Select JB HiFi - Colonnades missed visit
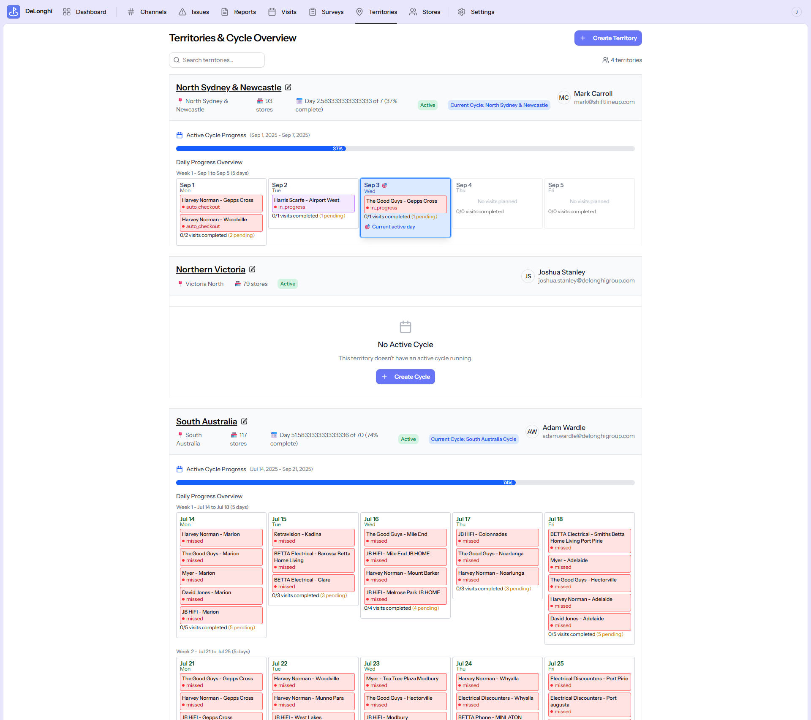 coord(498,538)
